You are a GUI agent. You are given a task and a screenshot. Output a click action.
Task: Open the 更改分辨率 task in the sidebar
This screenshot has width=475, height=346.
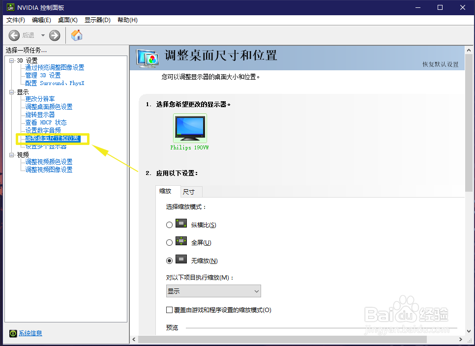pyautogui.click(x=39, y=99)
